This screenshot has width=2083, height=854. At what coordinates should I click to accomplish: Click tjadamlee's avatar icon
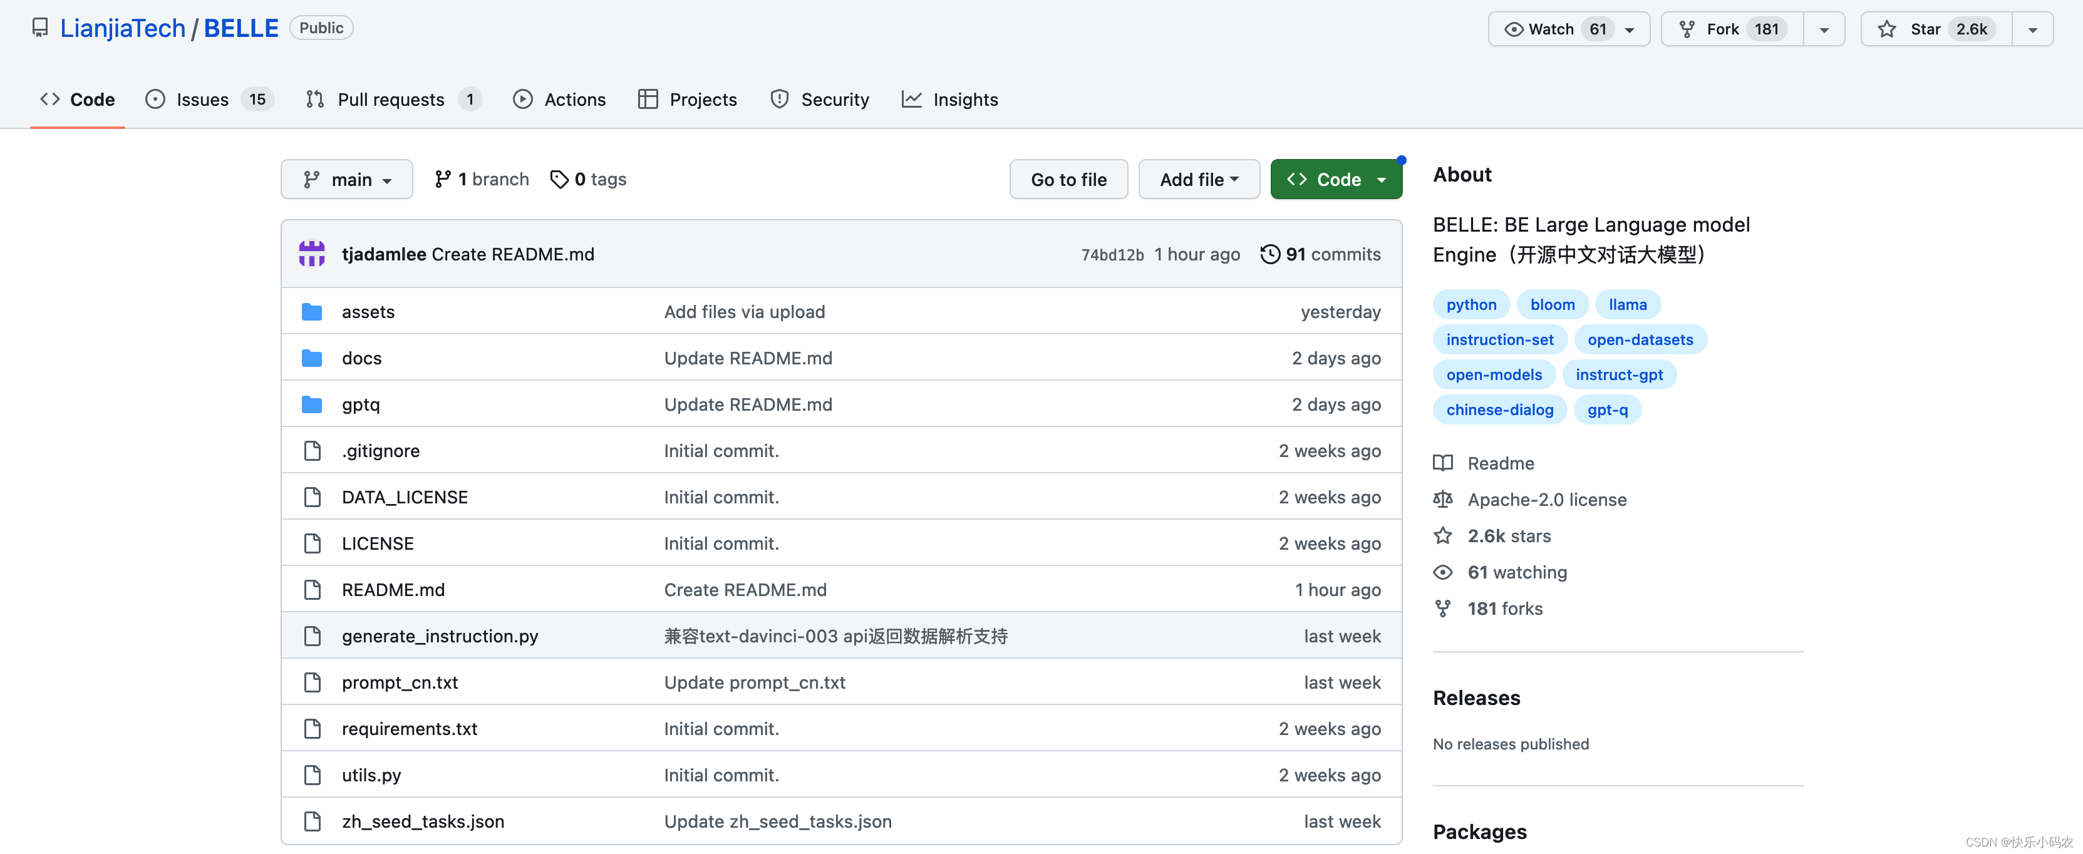pyautogui.click(x=311, y=254)
